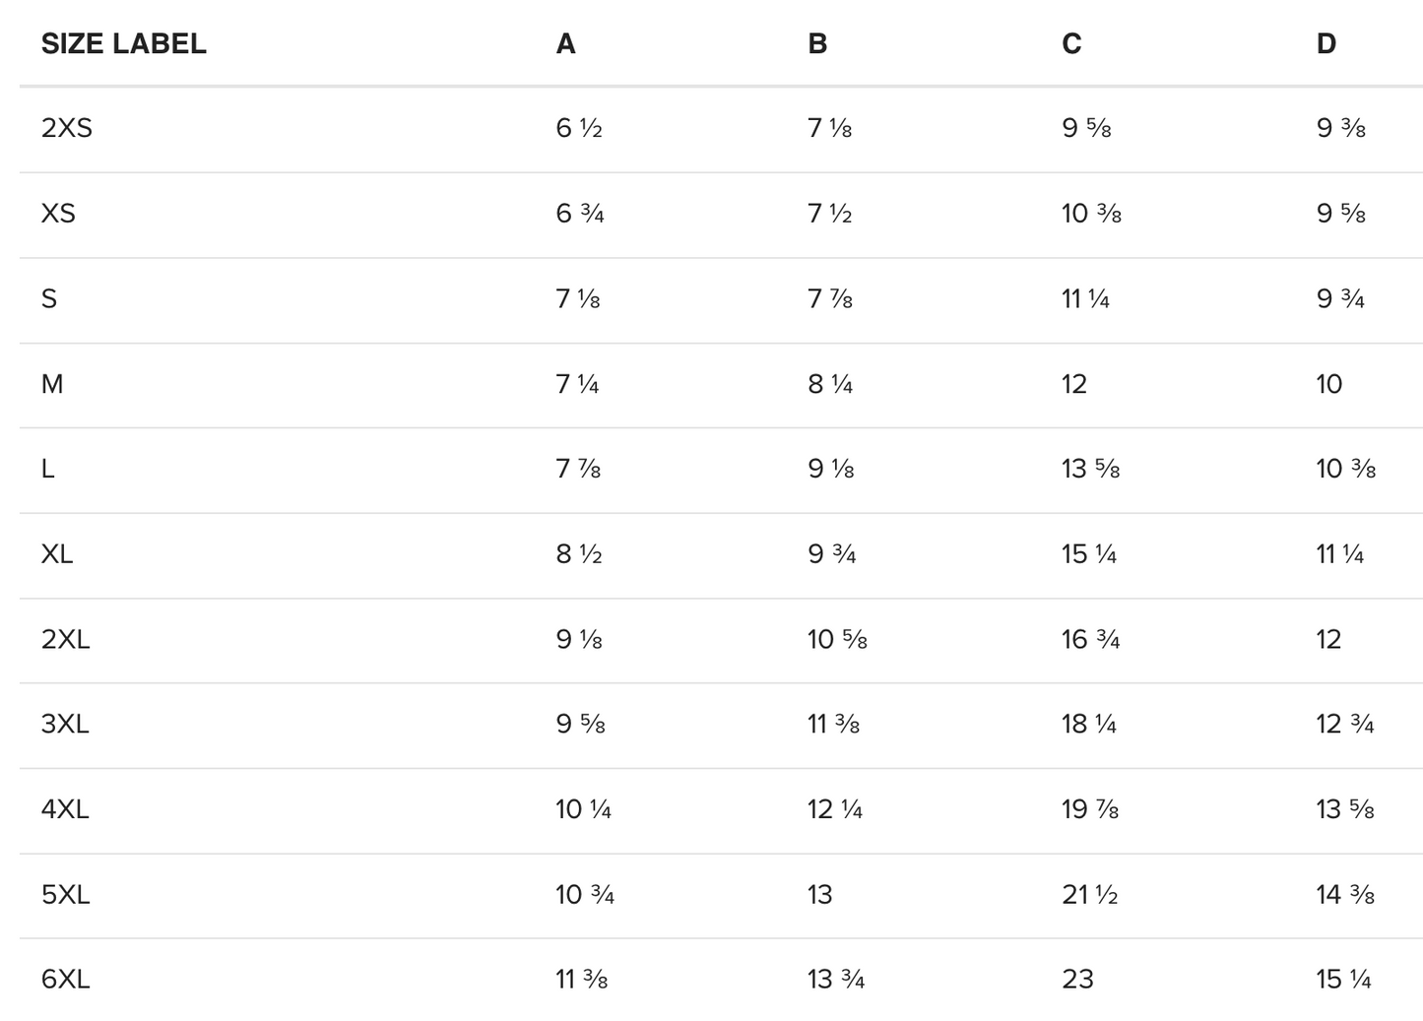Viewport: 1423px width, 1021px height.
Task: Click the 3XL size label
Action: pyautogui.click(x=65, y=725)
